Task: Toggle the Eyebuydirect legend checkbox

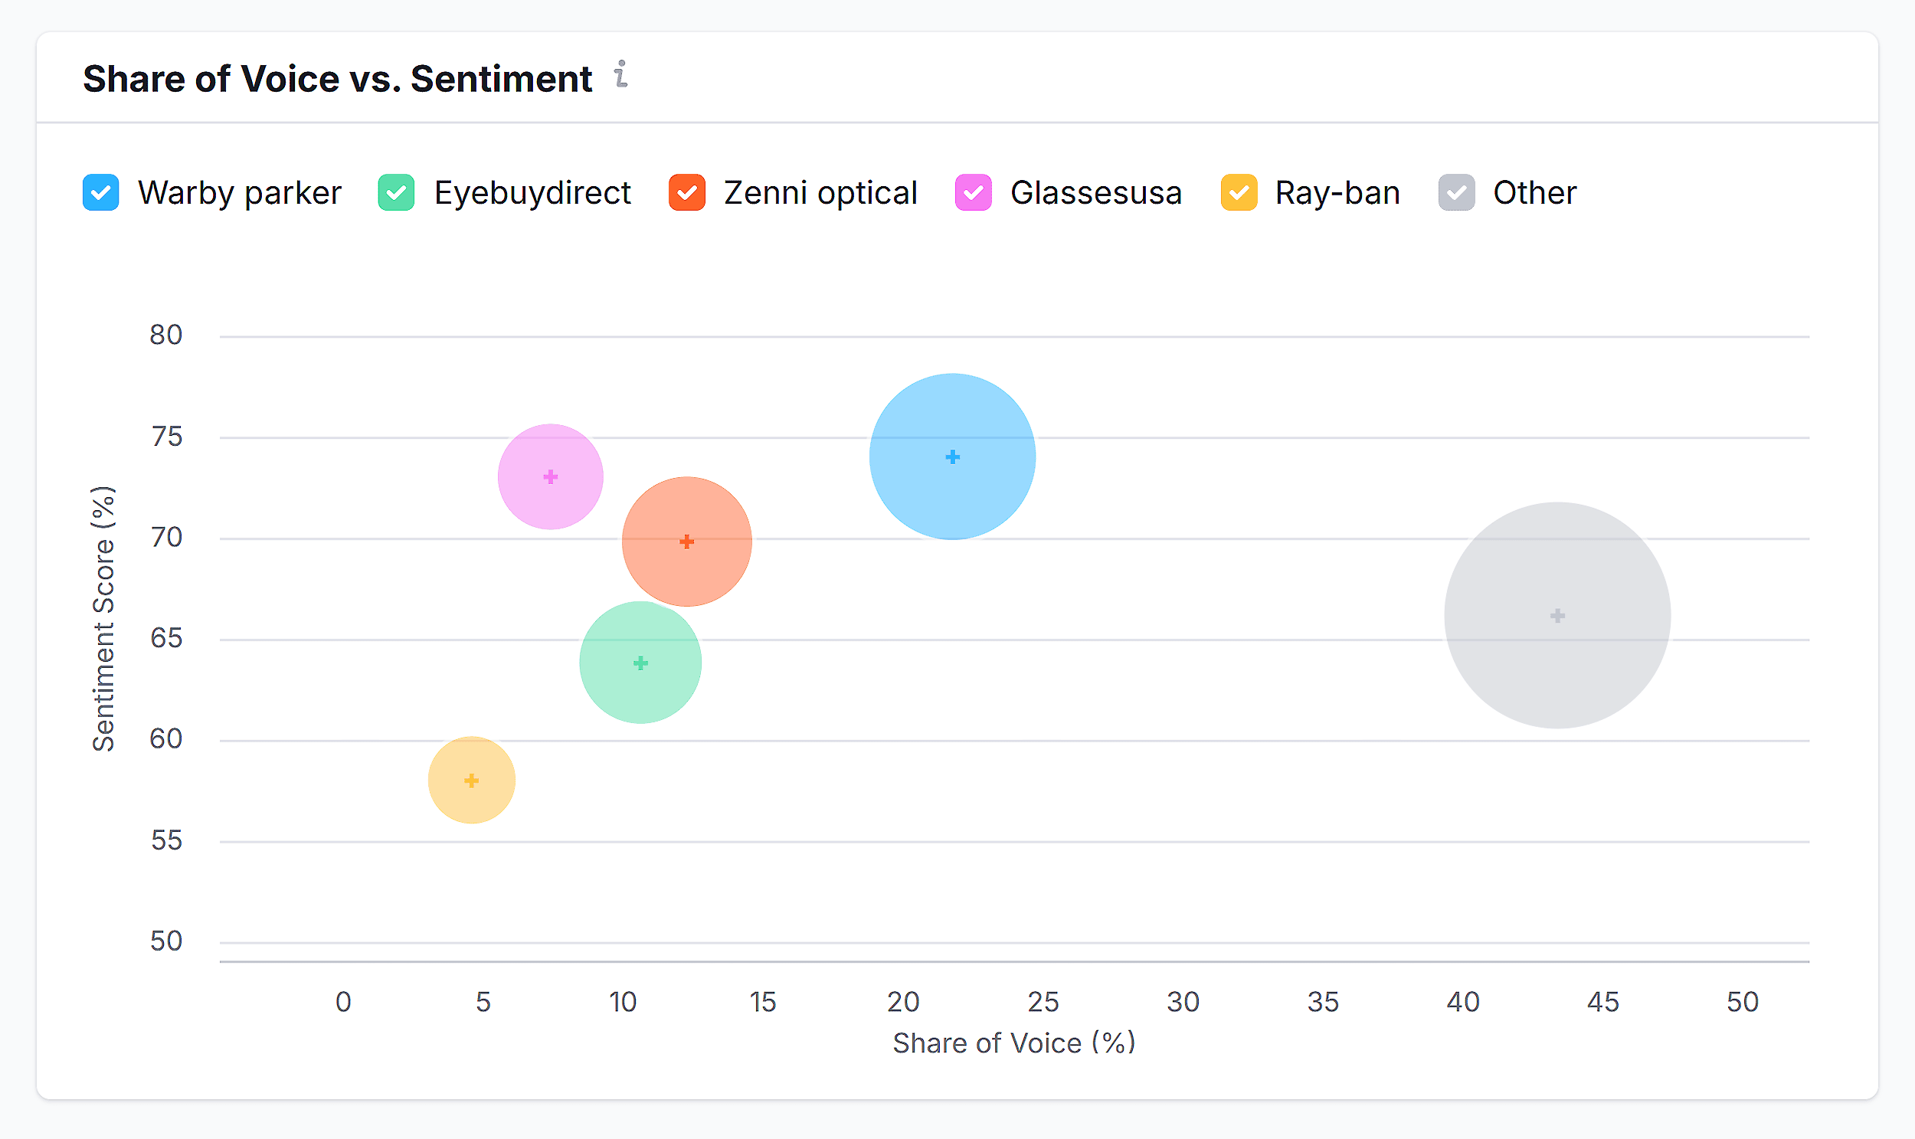Action: (396, 193)
